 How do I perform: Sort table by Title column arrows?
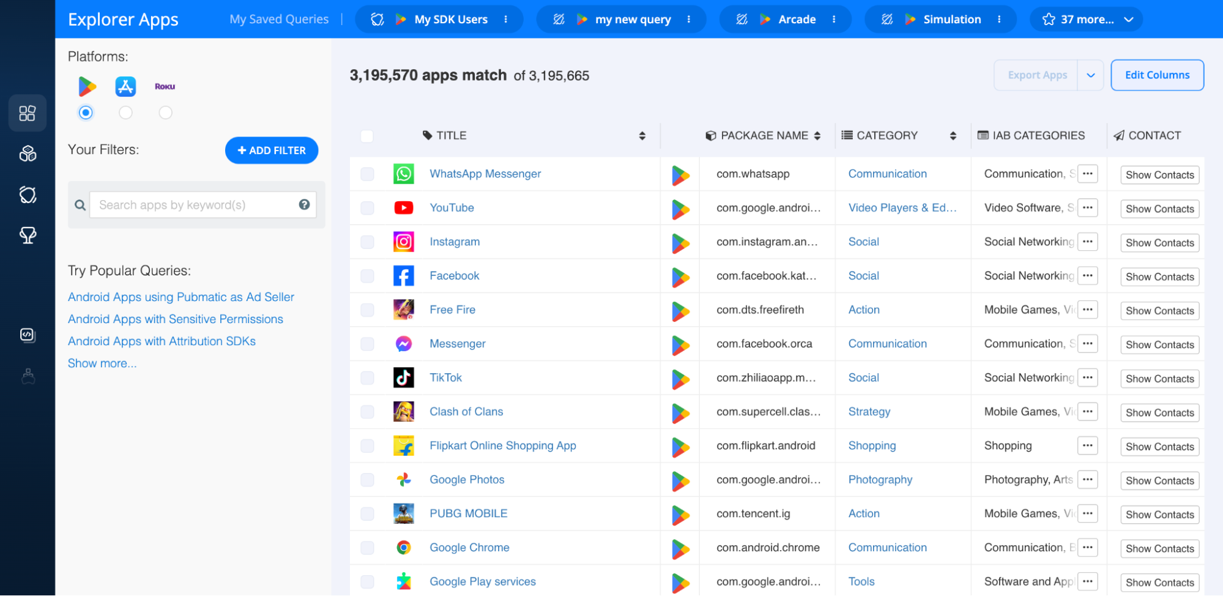(x=642, y=136)
